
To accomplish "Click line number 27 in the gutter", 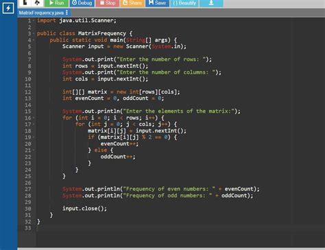I will tap(28, 189).
